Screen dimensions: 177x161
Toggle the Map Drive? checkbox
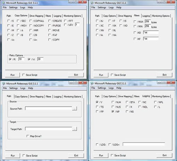click(x=28, y=136)
